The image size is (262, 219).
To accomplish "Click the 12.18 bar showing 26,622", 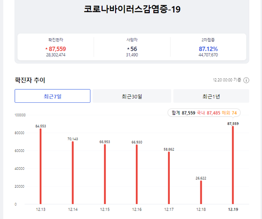I will pyautogui.click(x=201, y=192).
